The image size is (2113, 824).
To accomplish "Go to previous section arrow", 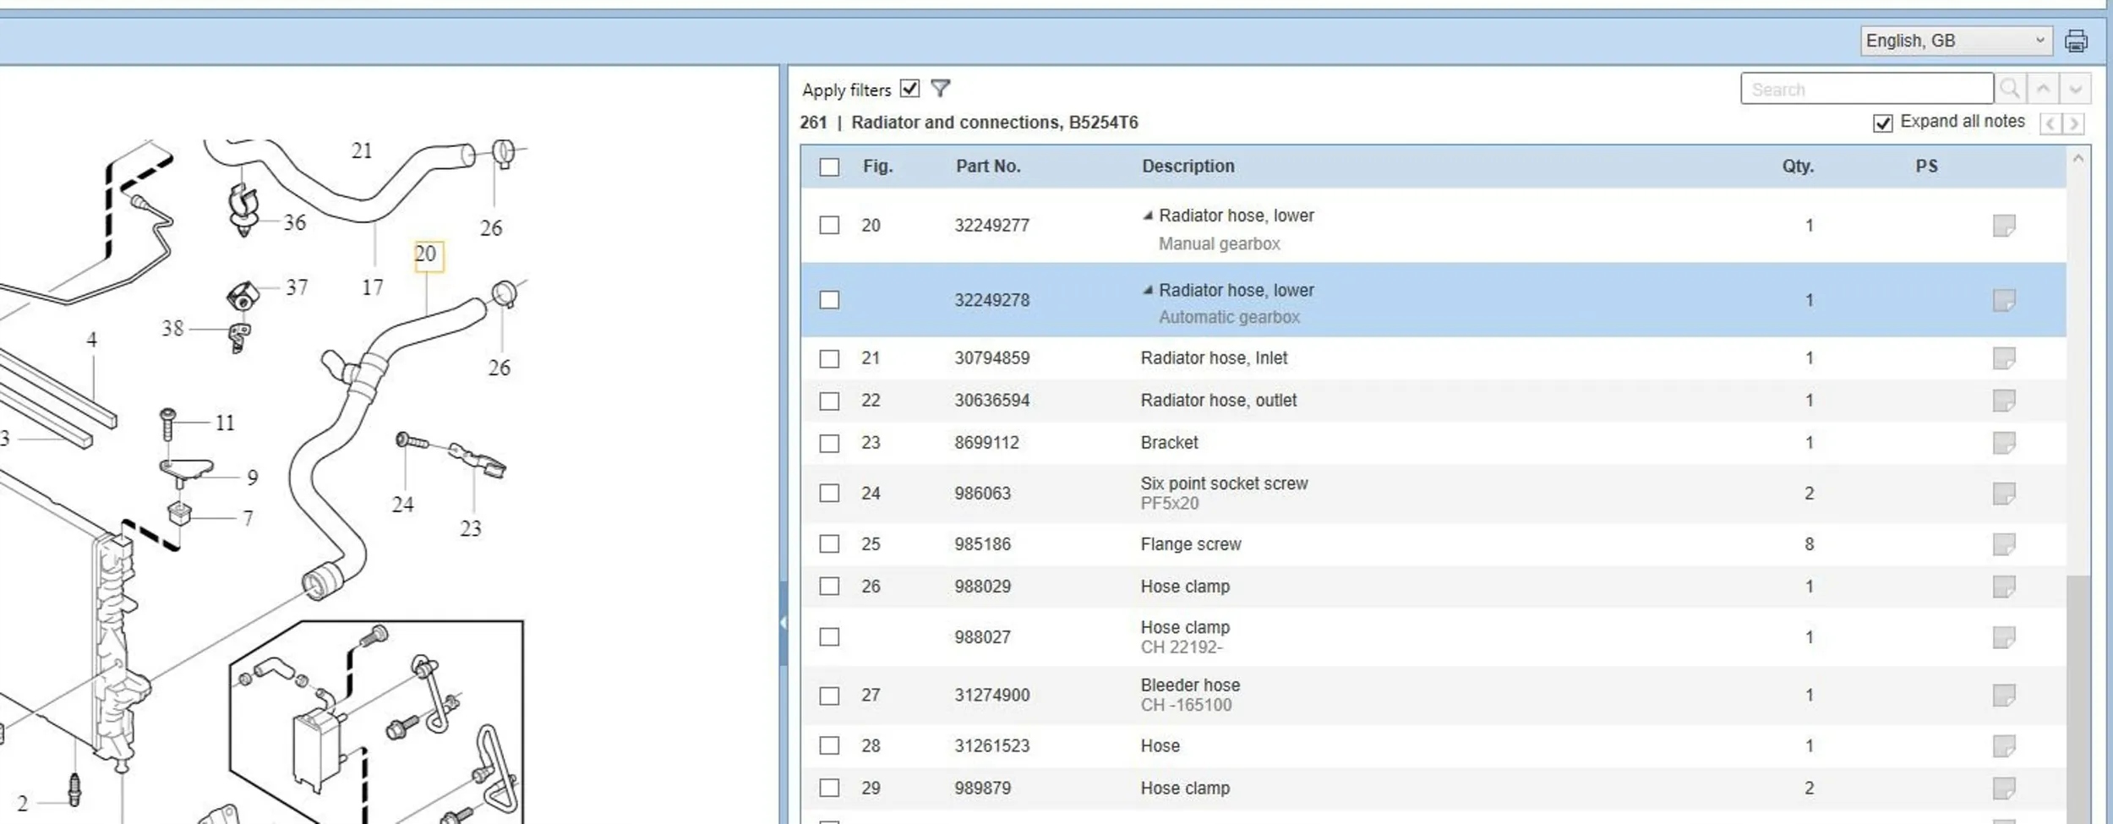I will tap(2051, 124).
